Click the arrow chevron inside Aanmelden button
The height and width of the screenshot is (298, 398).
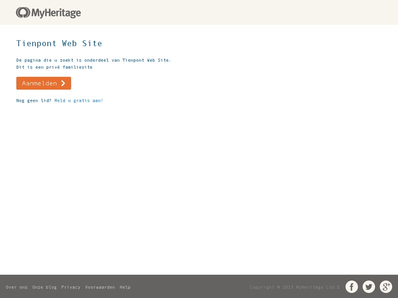click(x=62, y=83)
